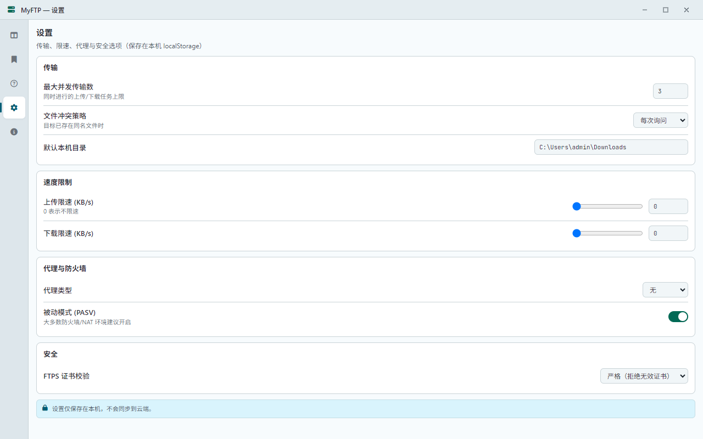The image size is (703, 439).
Task: Click the page subtitle mentioning localStorage
Action: (x=119, y=46)
